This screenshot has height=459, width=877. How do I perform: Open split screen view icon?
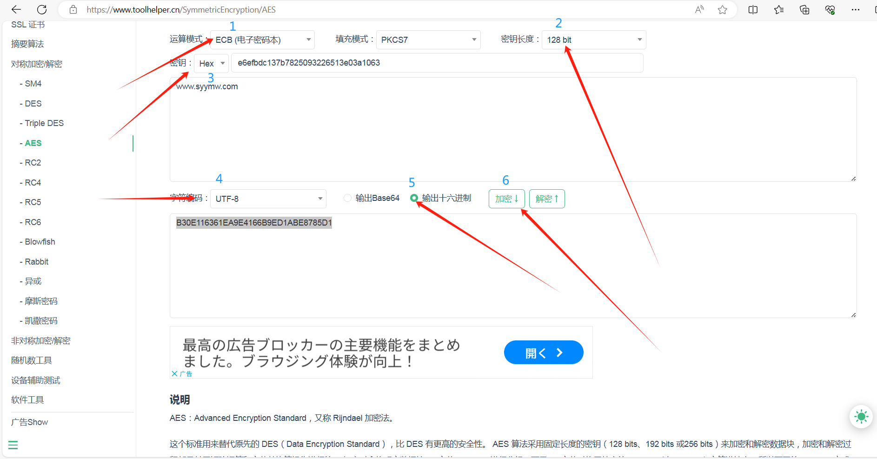(753, 9)
